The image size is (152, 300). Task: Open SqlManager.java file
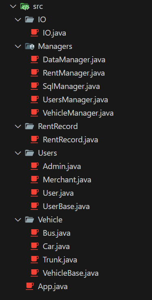pos(71,87)
